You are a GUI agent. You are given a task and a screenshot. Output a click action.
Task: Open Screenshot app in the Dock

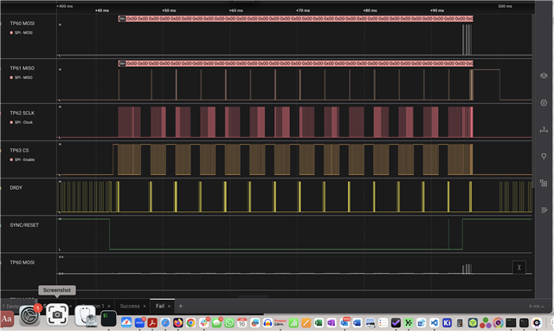pyautogui.click(x=57, y=315)
